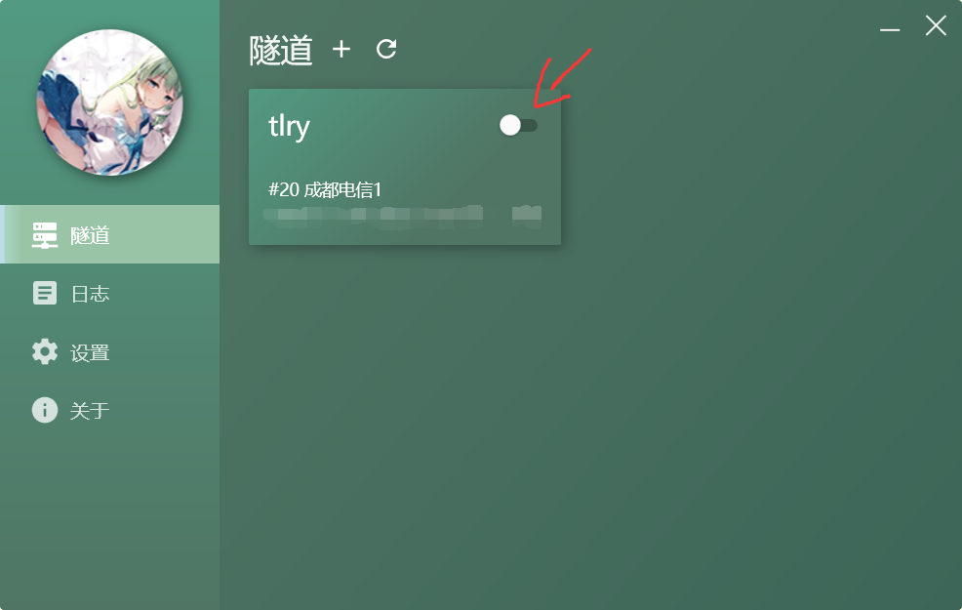This screenshot has width=962, height=610.
Task: Switch to the 隧道 sidebar tab
Action: 110,234
